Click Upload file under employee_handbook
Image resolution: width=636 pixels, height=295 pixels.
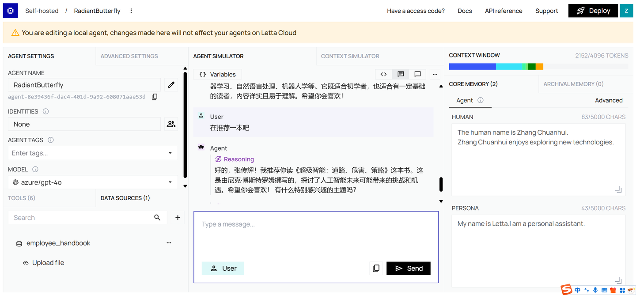[x=43, y=263]
